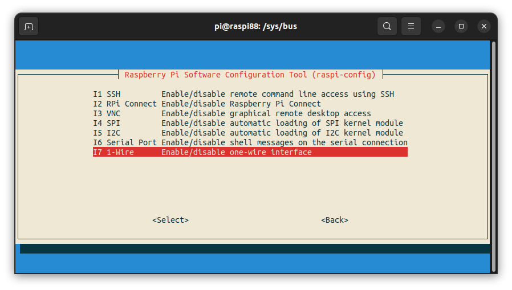512x290 pixels.
Task: Select the I4 SPI option
Action: 107,123
